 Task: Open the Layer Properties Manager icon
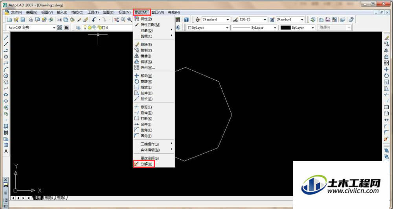click(x=79, y=28)
